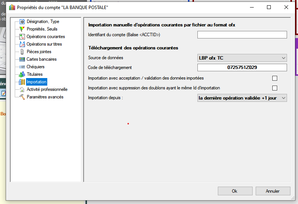
Task: Click the Identifiant du compte input field
Action: [242, 35]
